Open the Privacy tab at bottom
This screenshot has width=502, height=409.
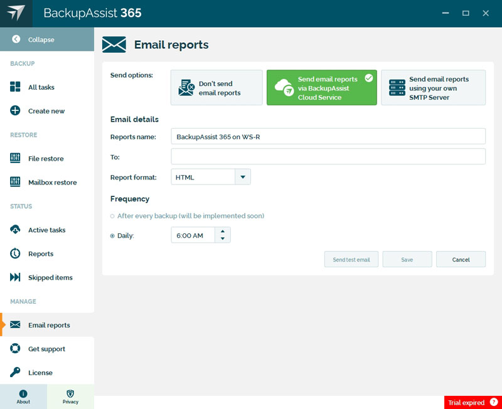click(70, 396)
